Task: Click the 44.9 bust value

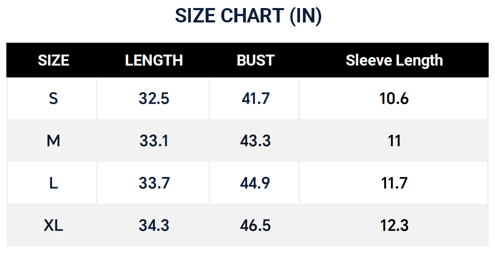Action: (256, 183)
